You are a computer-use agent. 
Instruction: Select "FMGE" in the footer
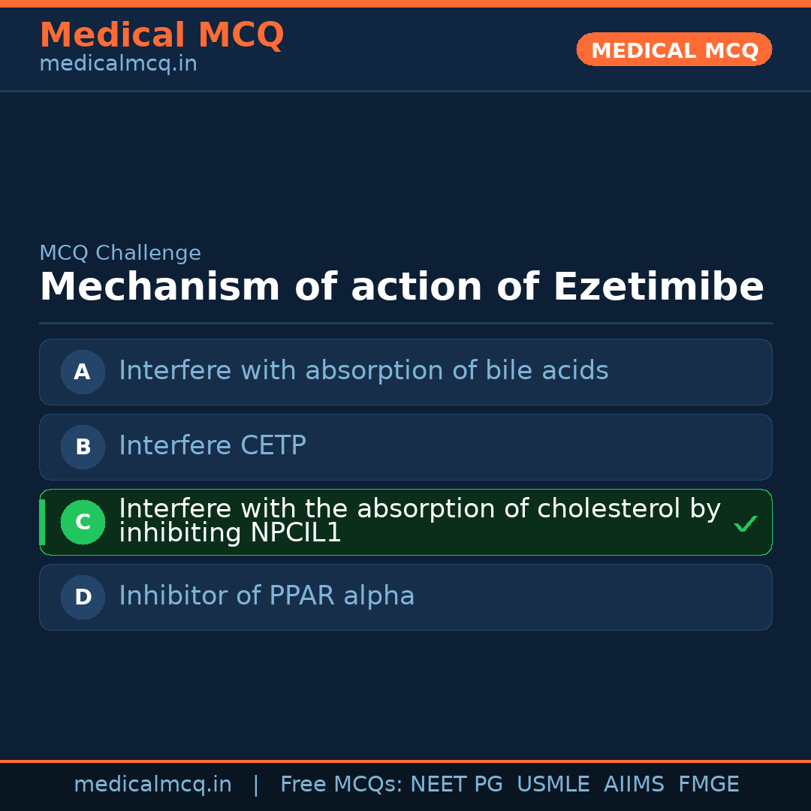[x=709, y=785]
